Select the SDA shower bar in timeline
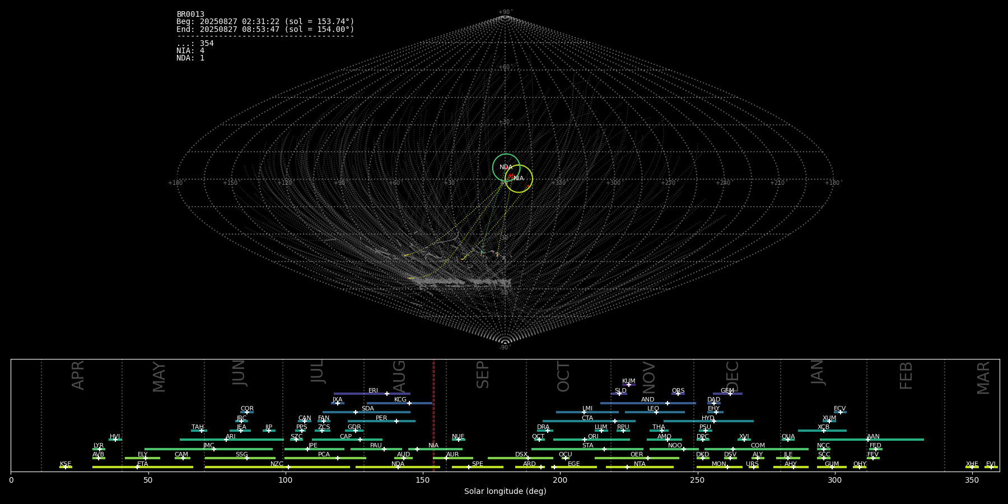The width and height of the screenshot is (1008, 504). (x=366, y=412)
